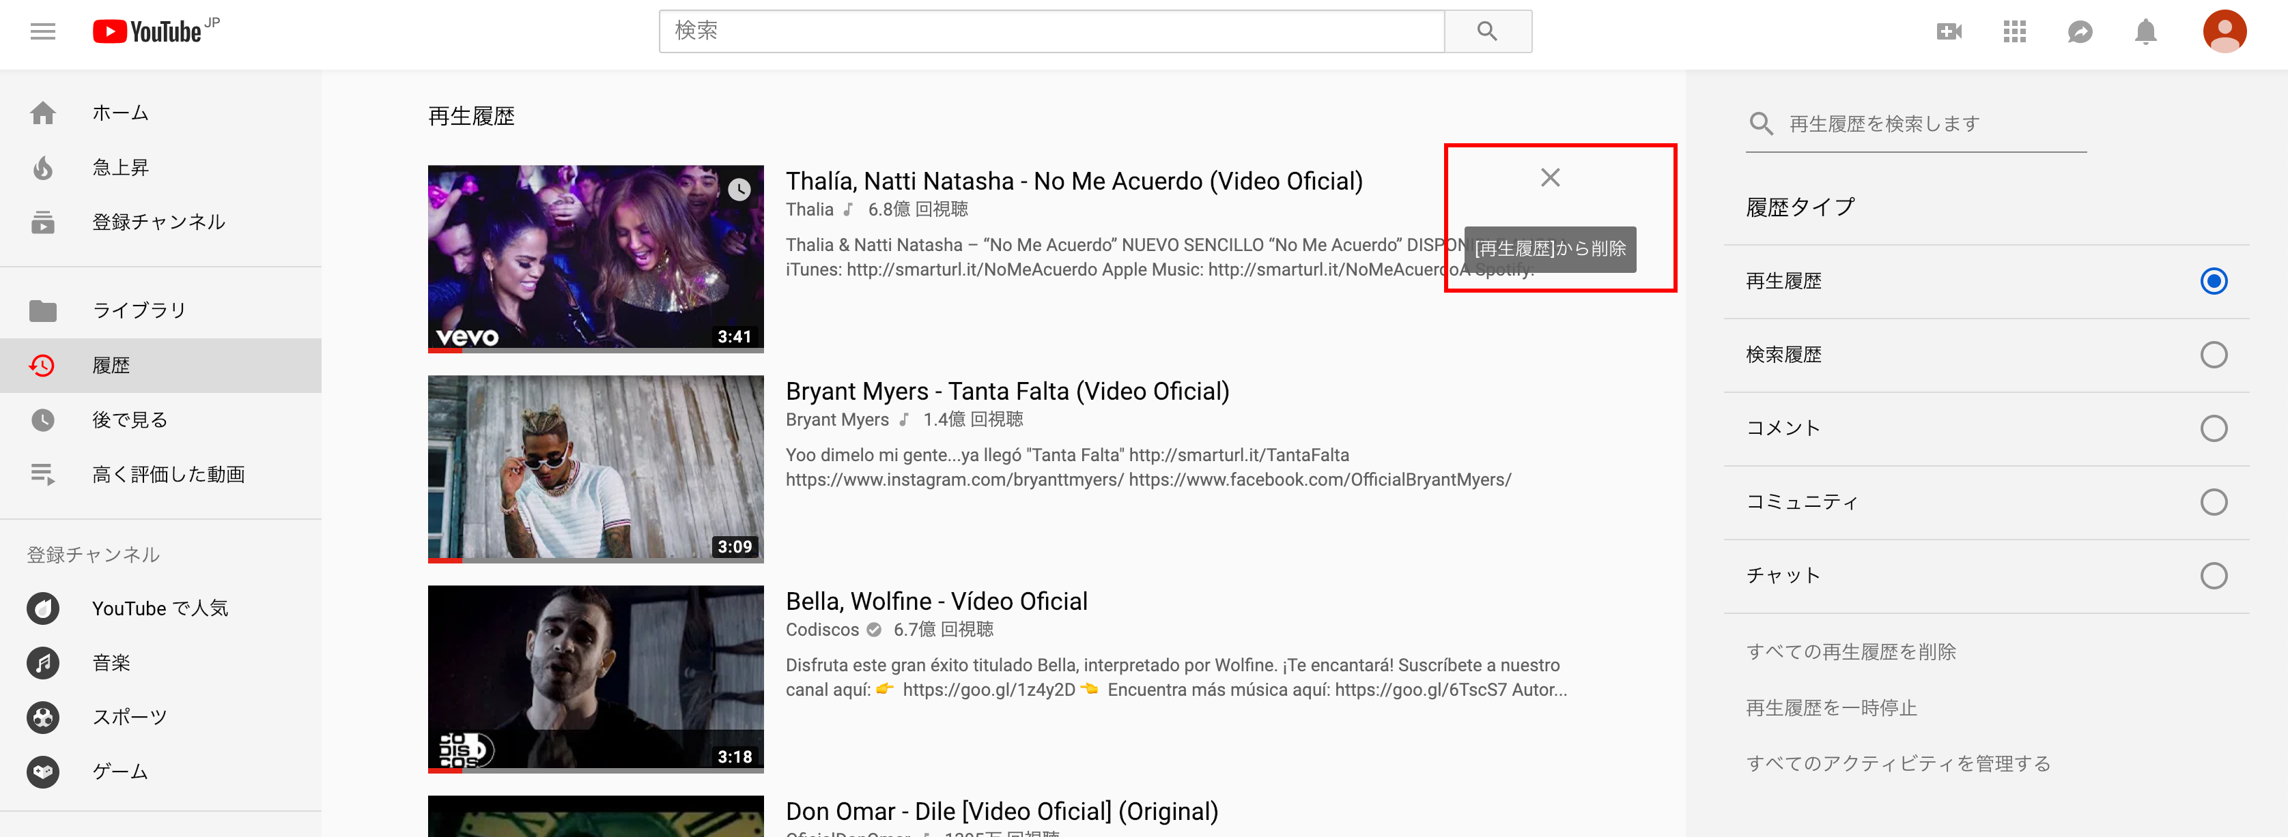This screenshot has width=2288, height=837.
Task: Click the flame icon for 急上昇
Action: pos(42,167)
